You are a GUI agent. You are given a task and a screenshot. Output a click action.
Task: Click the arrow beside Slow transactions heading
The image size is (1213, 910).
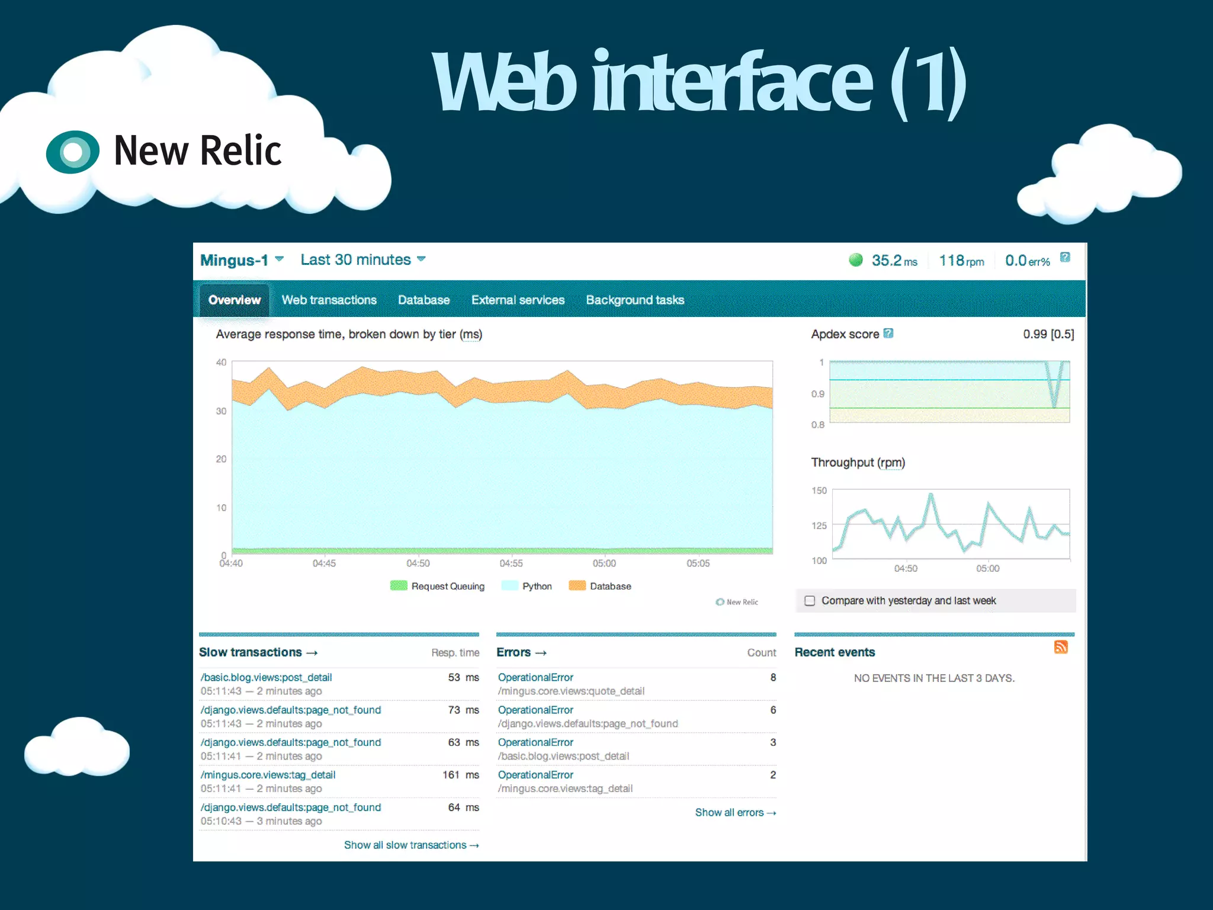312,653
